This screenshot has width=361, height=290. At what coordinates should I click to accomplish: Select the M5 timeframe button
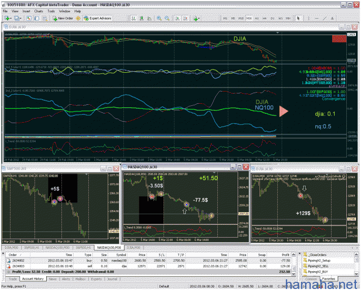pyautogui.click(x=233, y=18)
